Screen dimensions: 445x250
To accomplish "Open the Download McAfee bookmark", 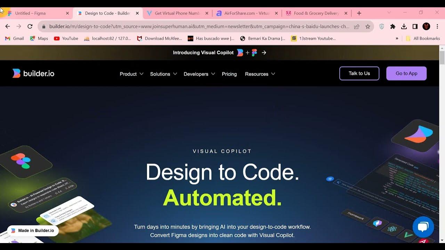I will tap(160, 39).
